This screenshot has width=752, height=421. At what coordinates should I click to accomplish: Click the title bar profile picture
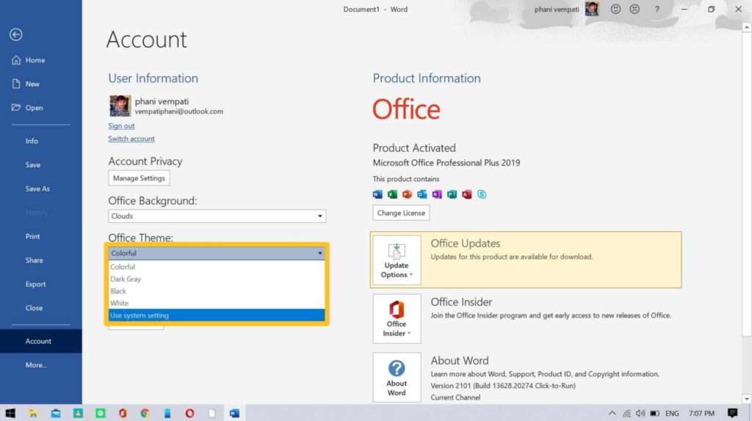click(592, 9)
